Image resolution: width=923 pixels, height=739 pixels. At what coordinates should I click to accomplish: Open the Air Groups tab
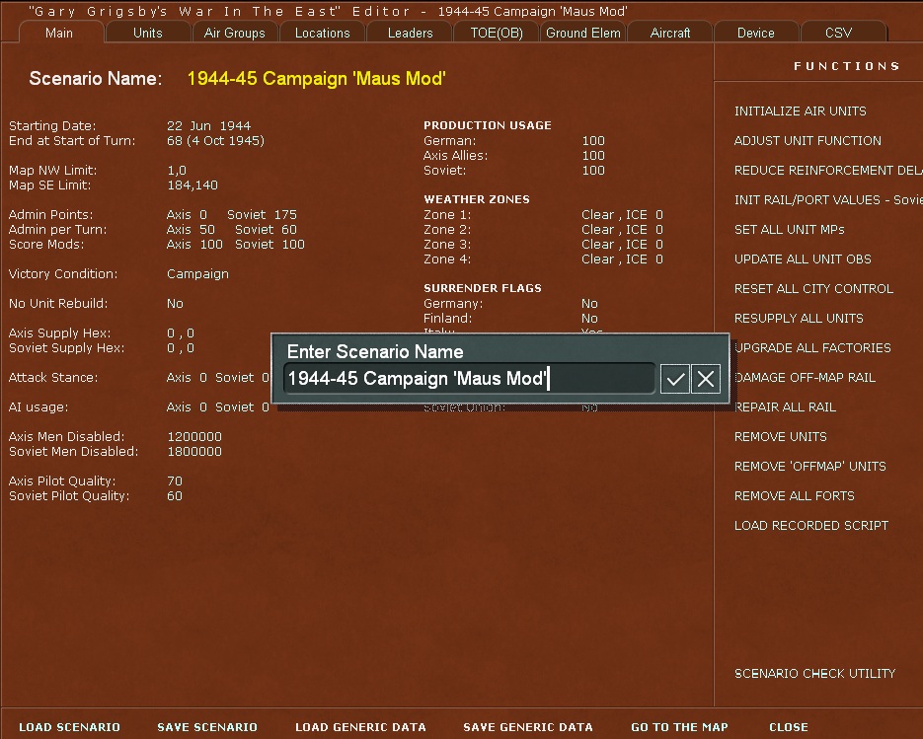click(x=234, y=33)
